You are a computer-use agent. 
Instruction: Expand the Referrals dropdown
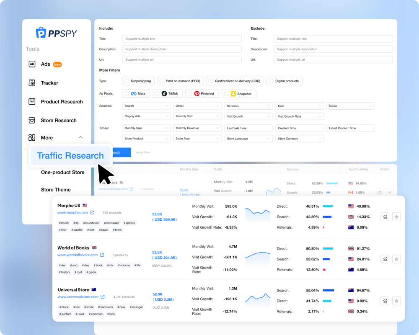(248, 106)
